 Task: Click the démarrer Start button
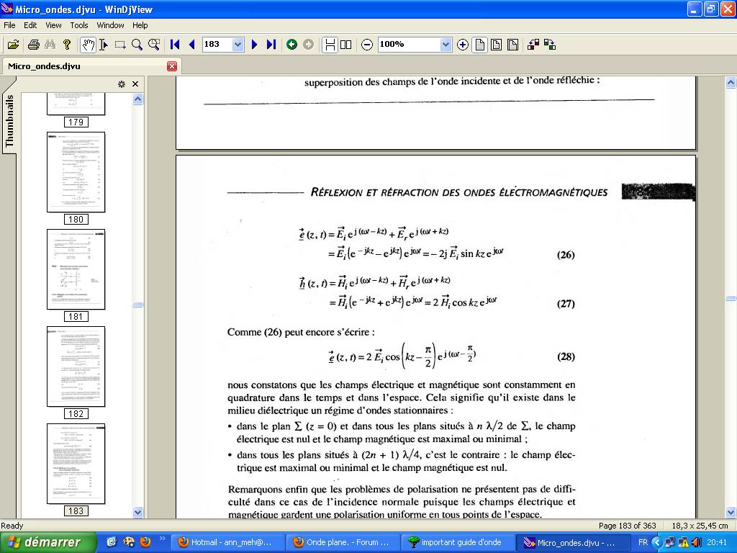48,542
